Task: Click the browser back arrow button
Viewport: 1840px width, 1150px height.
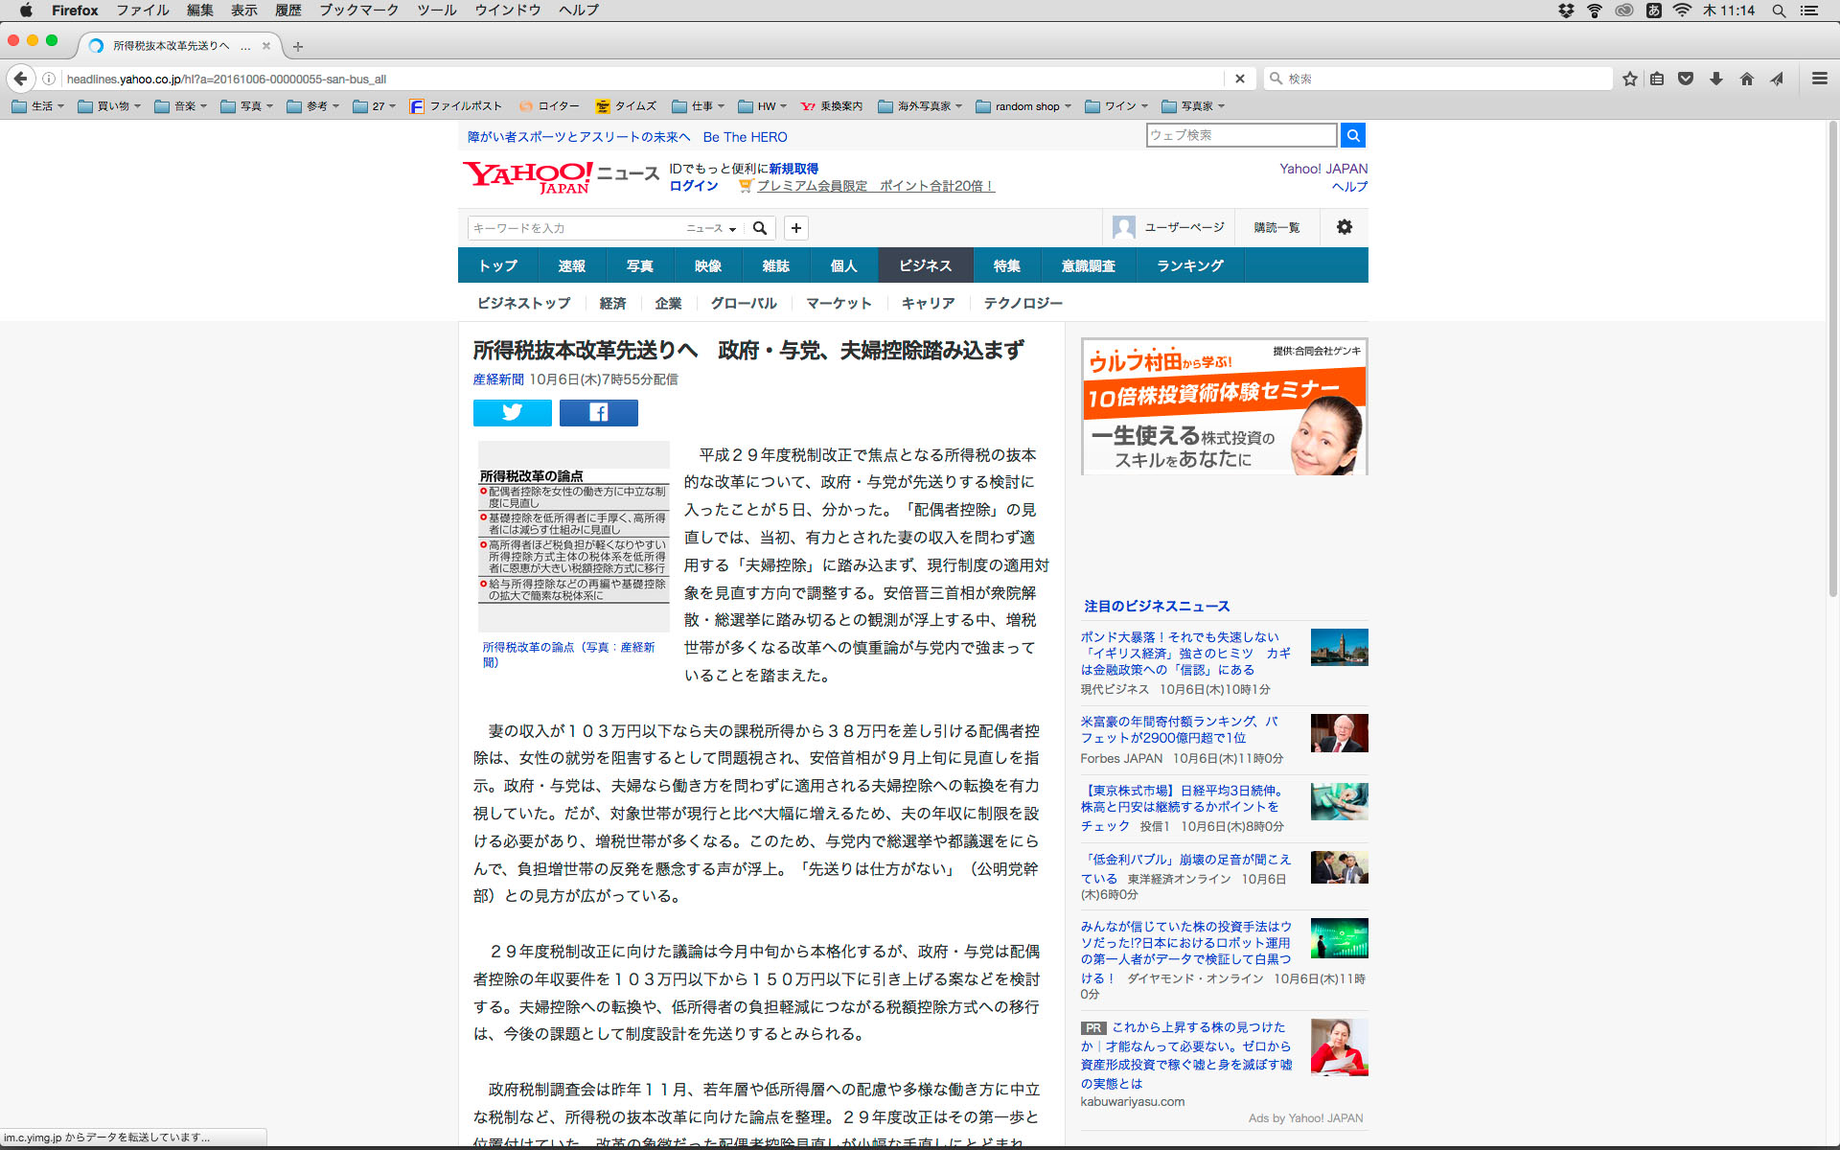Action: point(20,79)
